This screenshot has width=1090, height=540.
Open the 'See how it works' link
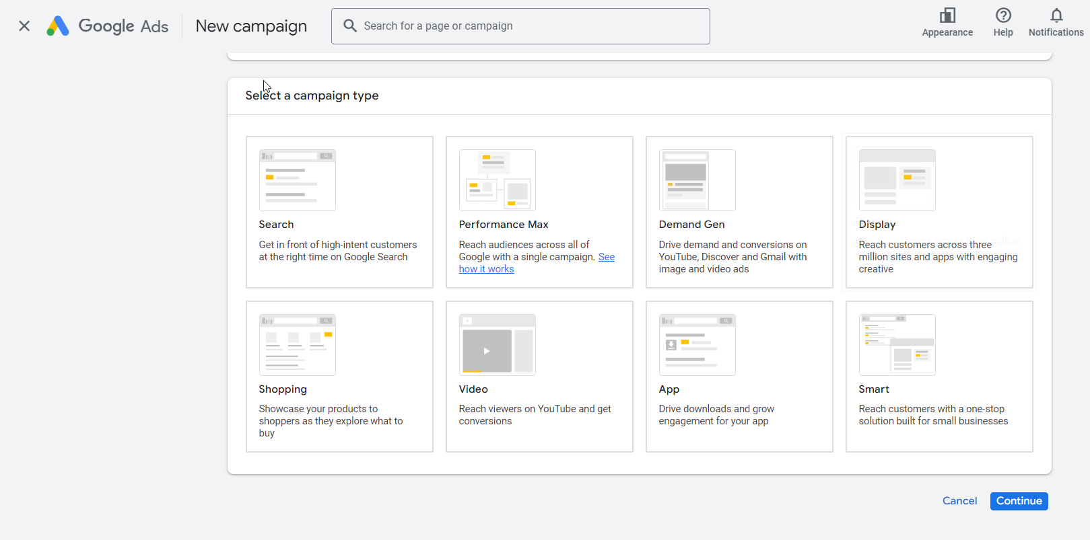tap(487, 269)
